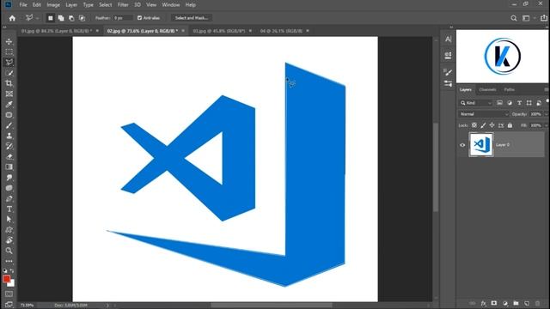Choose Intersect with Selection mode icon

pyautogui.click(x=82, y=18)
